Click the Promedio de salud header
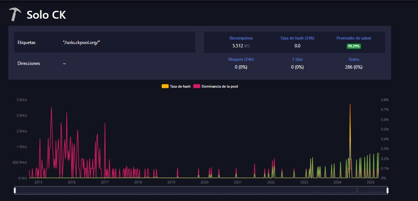This screenshot has width=418, height=201. [353, 38]
